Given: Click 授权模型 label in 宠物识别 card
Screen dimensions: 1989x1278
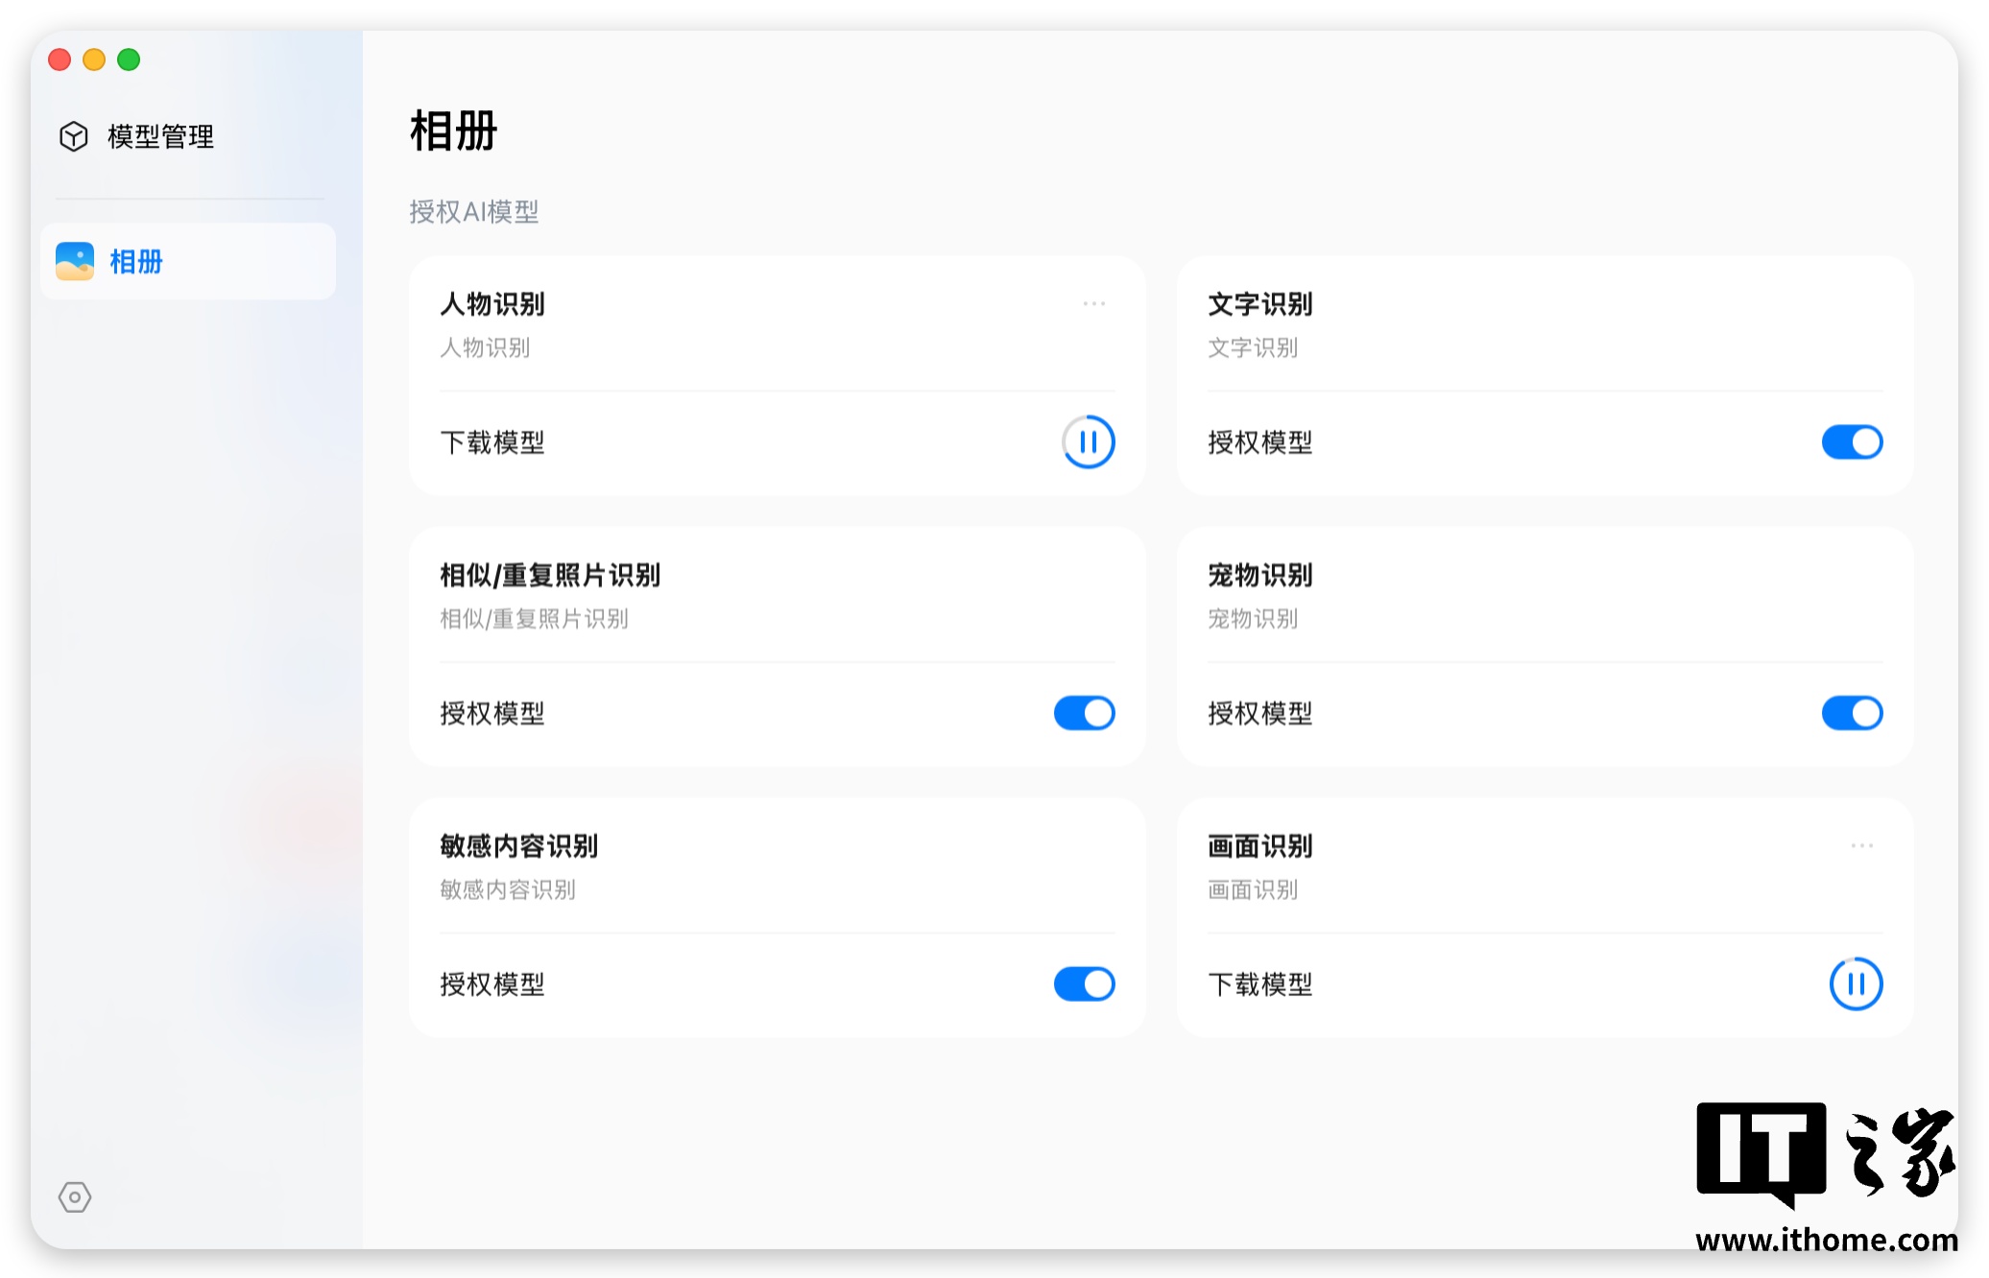Looking at the screenshot, I should pos(1260,713).
